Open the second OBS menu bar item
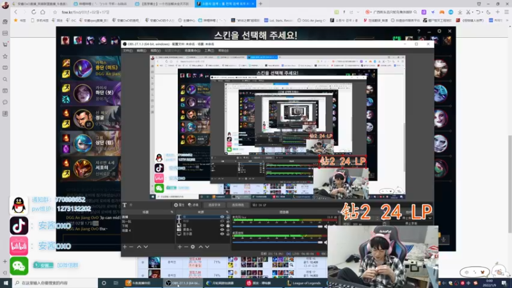Viewport: 512px width, 288px height. 141,51
